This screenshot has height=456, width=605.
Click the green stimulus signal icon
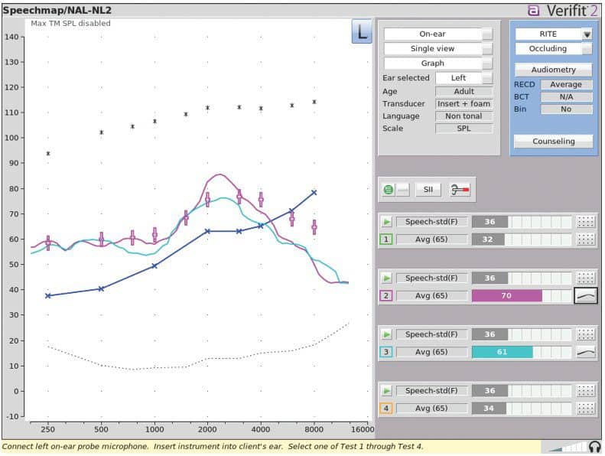click(389, 190)
